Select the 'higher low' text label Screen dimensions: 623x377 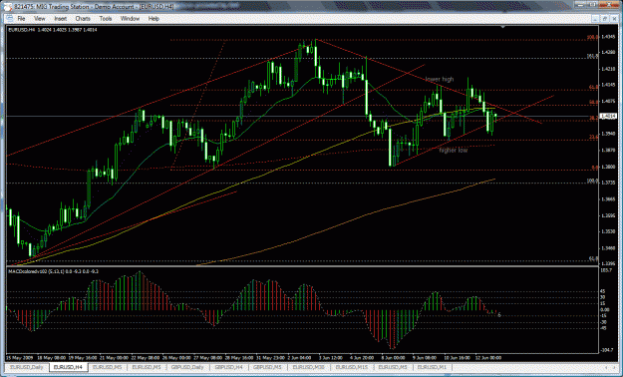454,151
